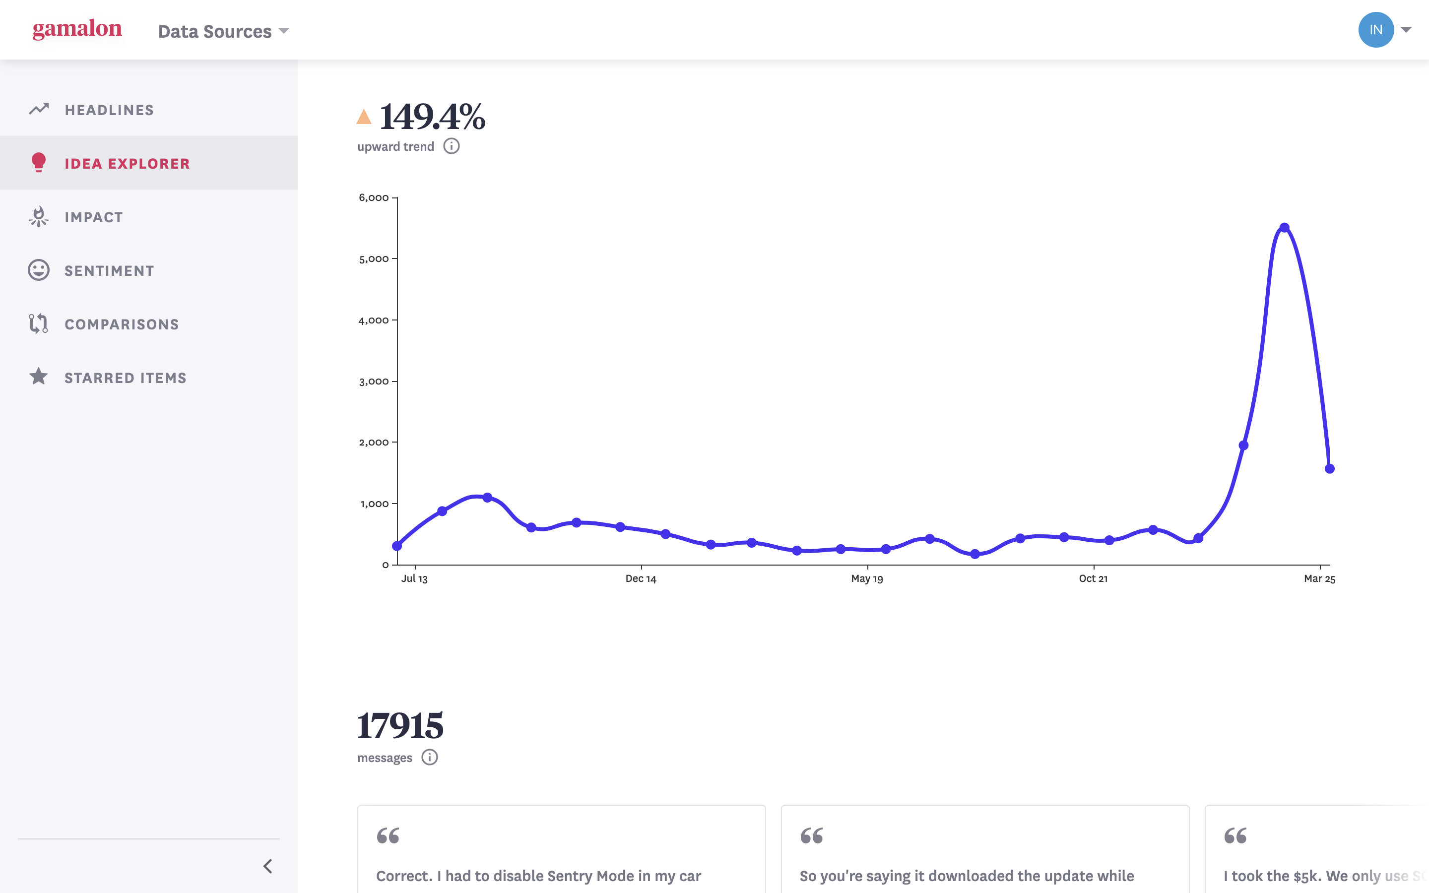Click the quote mark icon on Sentry Mode card

(x=388, y=836)
